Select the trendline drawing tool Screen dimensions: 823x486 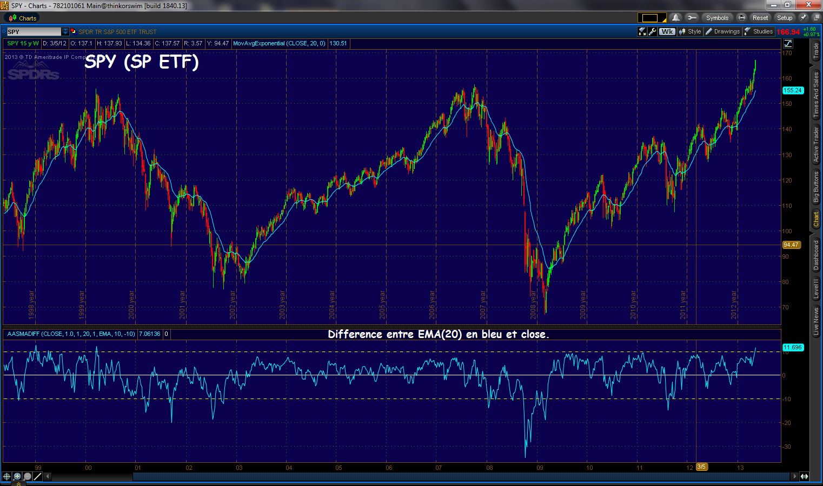click(37, 476)
